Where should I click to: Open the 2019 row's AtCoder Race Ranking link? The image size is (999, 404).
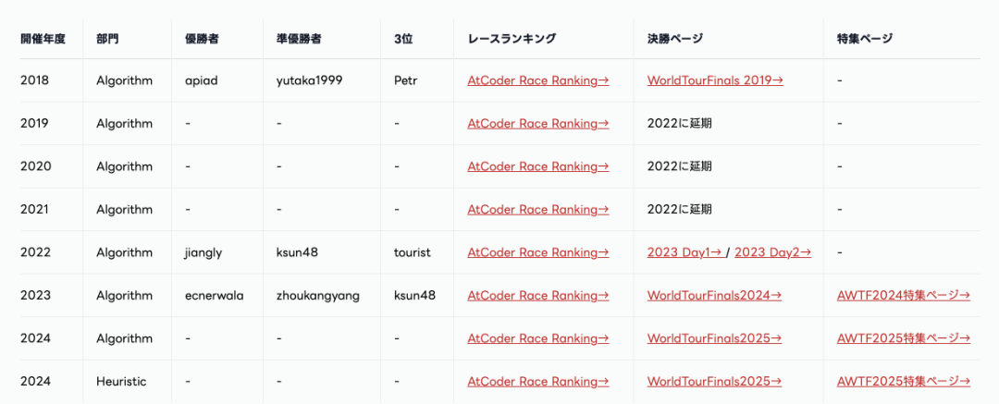coord(537,123)
